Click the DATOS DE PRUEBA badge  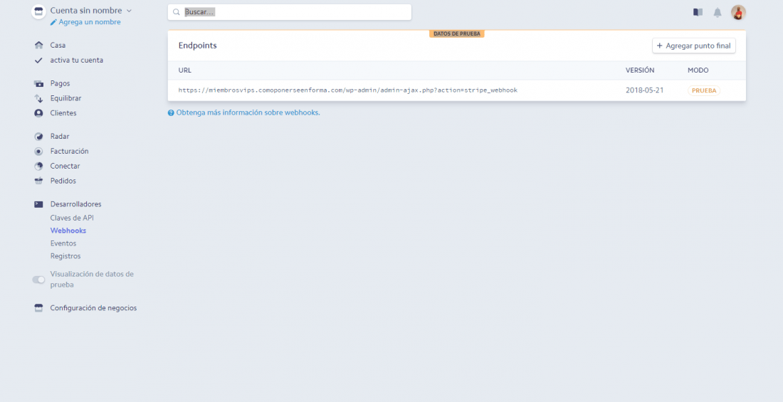coord(456,33)
